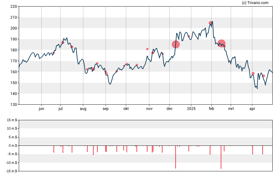278x176 pixels.
Task: Click the 160 price axis label
Action: [14, 72]
